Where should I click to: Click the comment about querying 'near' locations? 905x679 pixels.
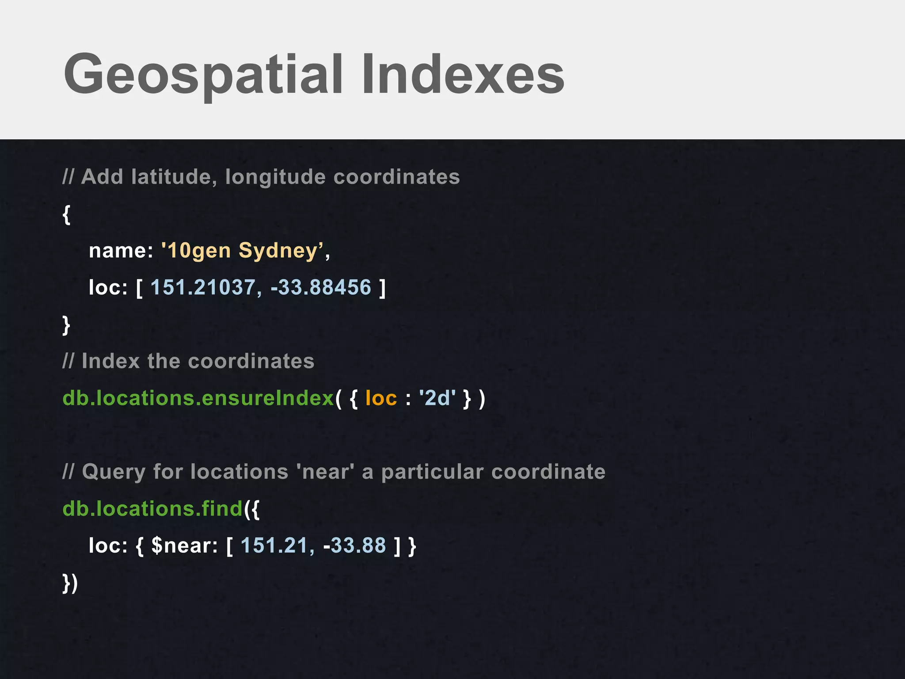tap(334, 472)
